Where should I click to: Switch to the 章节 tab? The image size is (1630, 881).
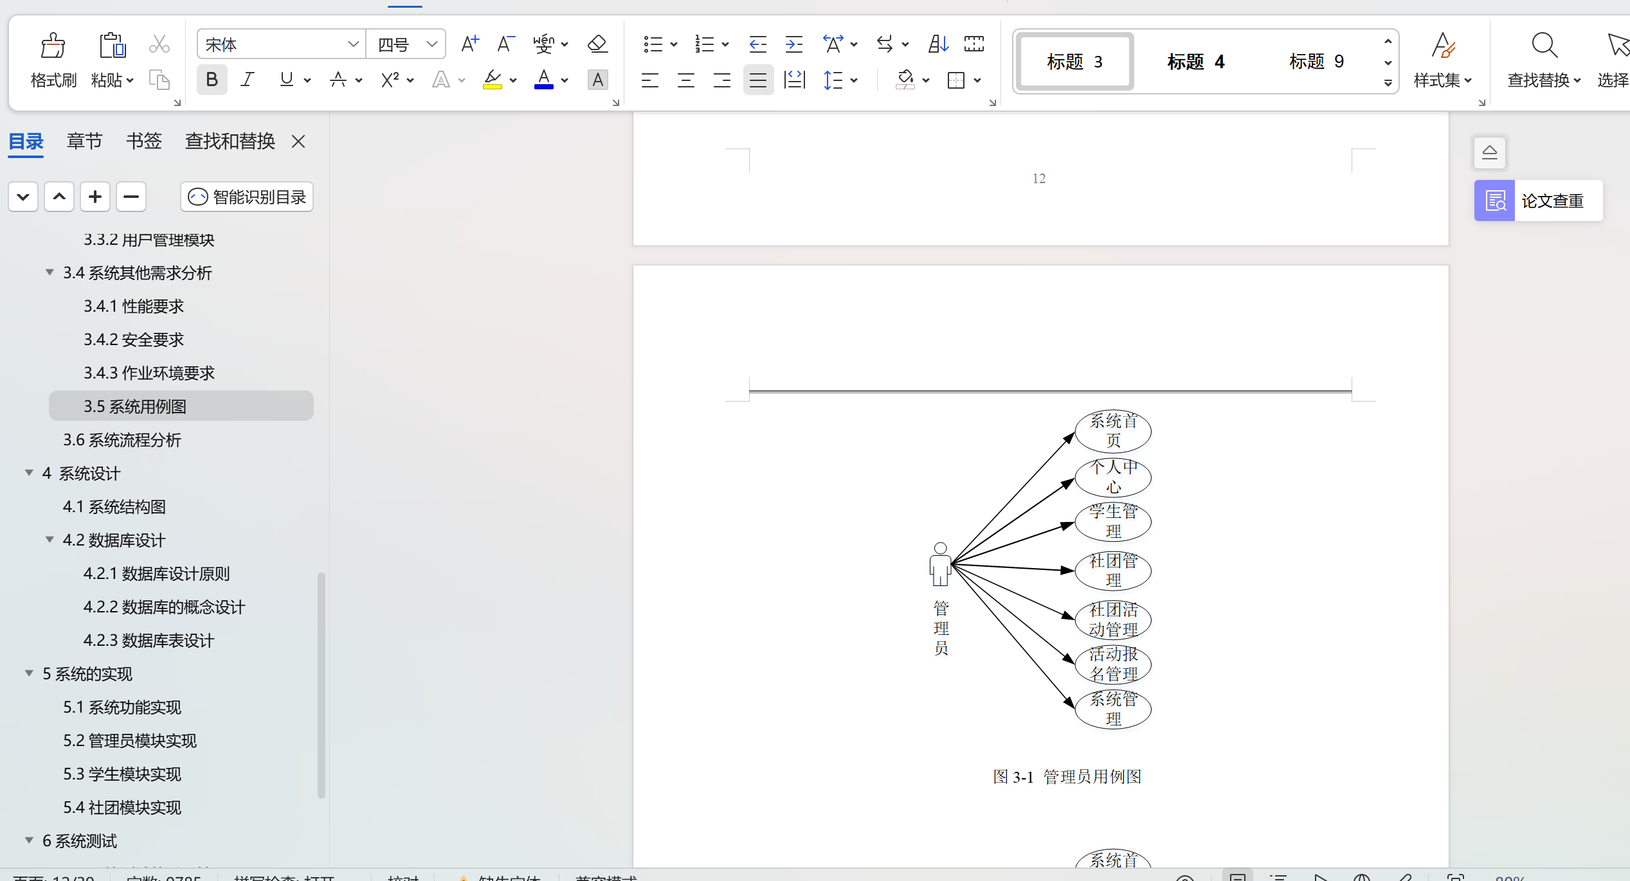tap(84, 141)
